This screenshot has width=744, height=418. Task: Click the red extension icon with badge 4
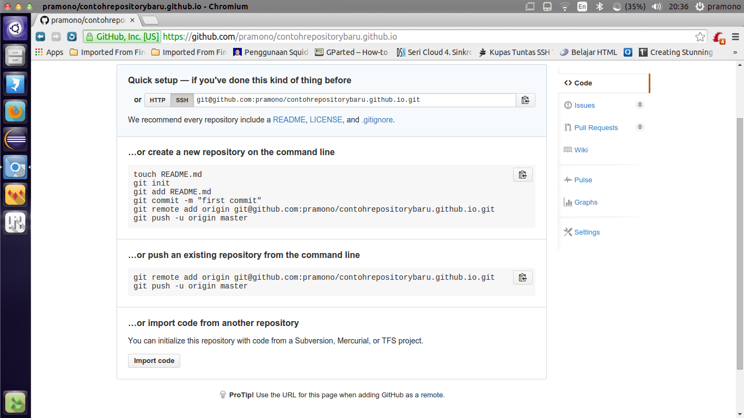pyautogui.click(x=719, y=38)
